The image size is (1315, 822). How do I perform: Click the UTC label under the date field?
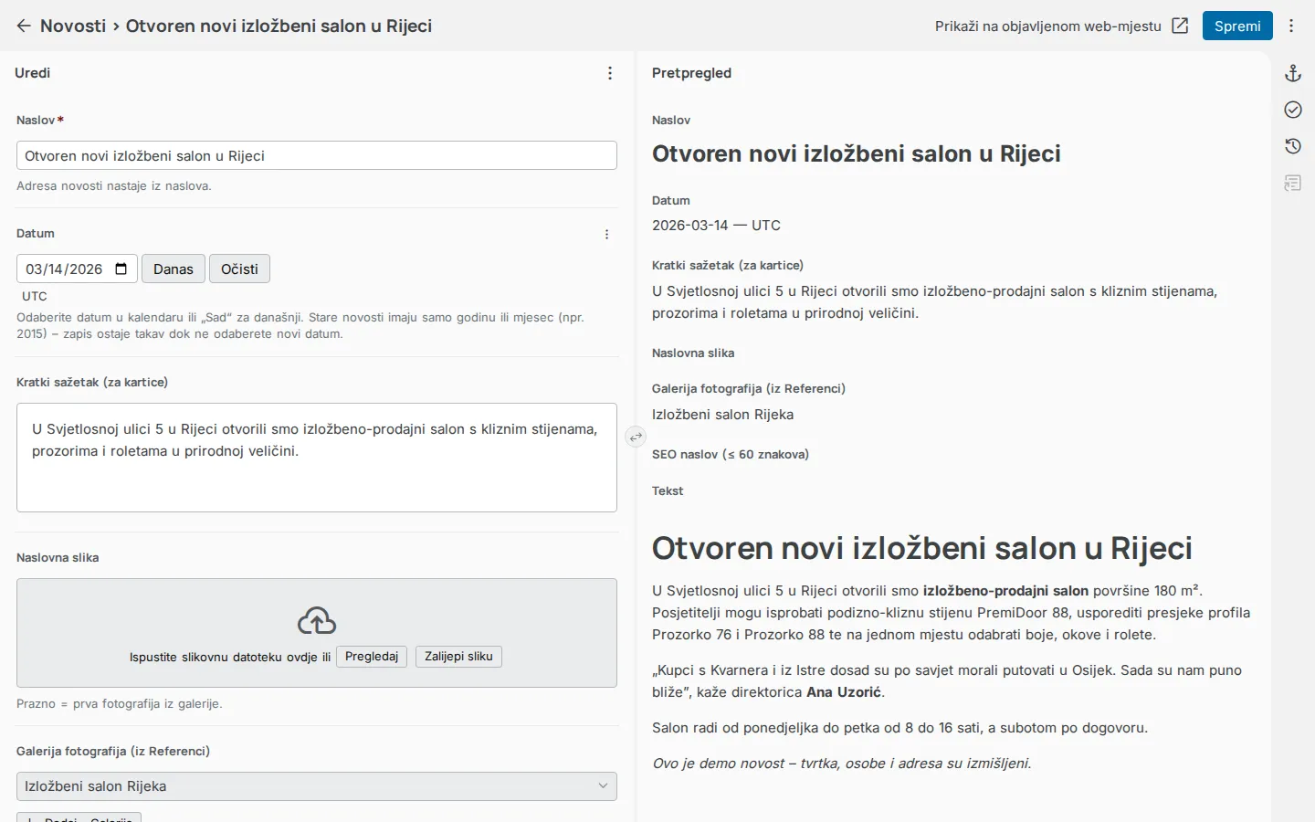click(35, 297)
